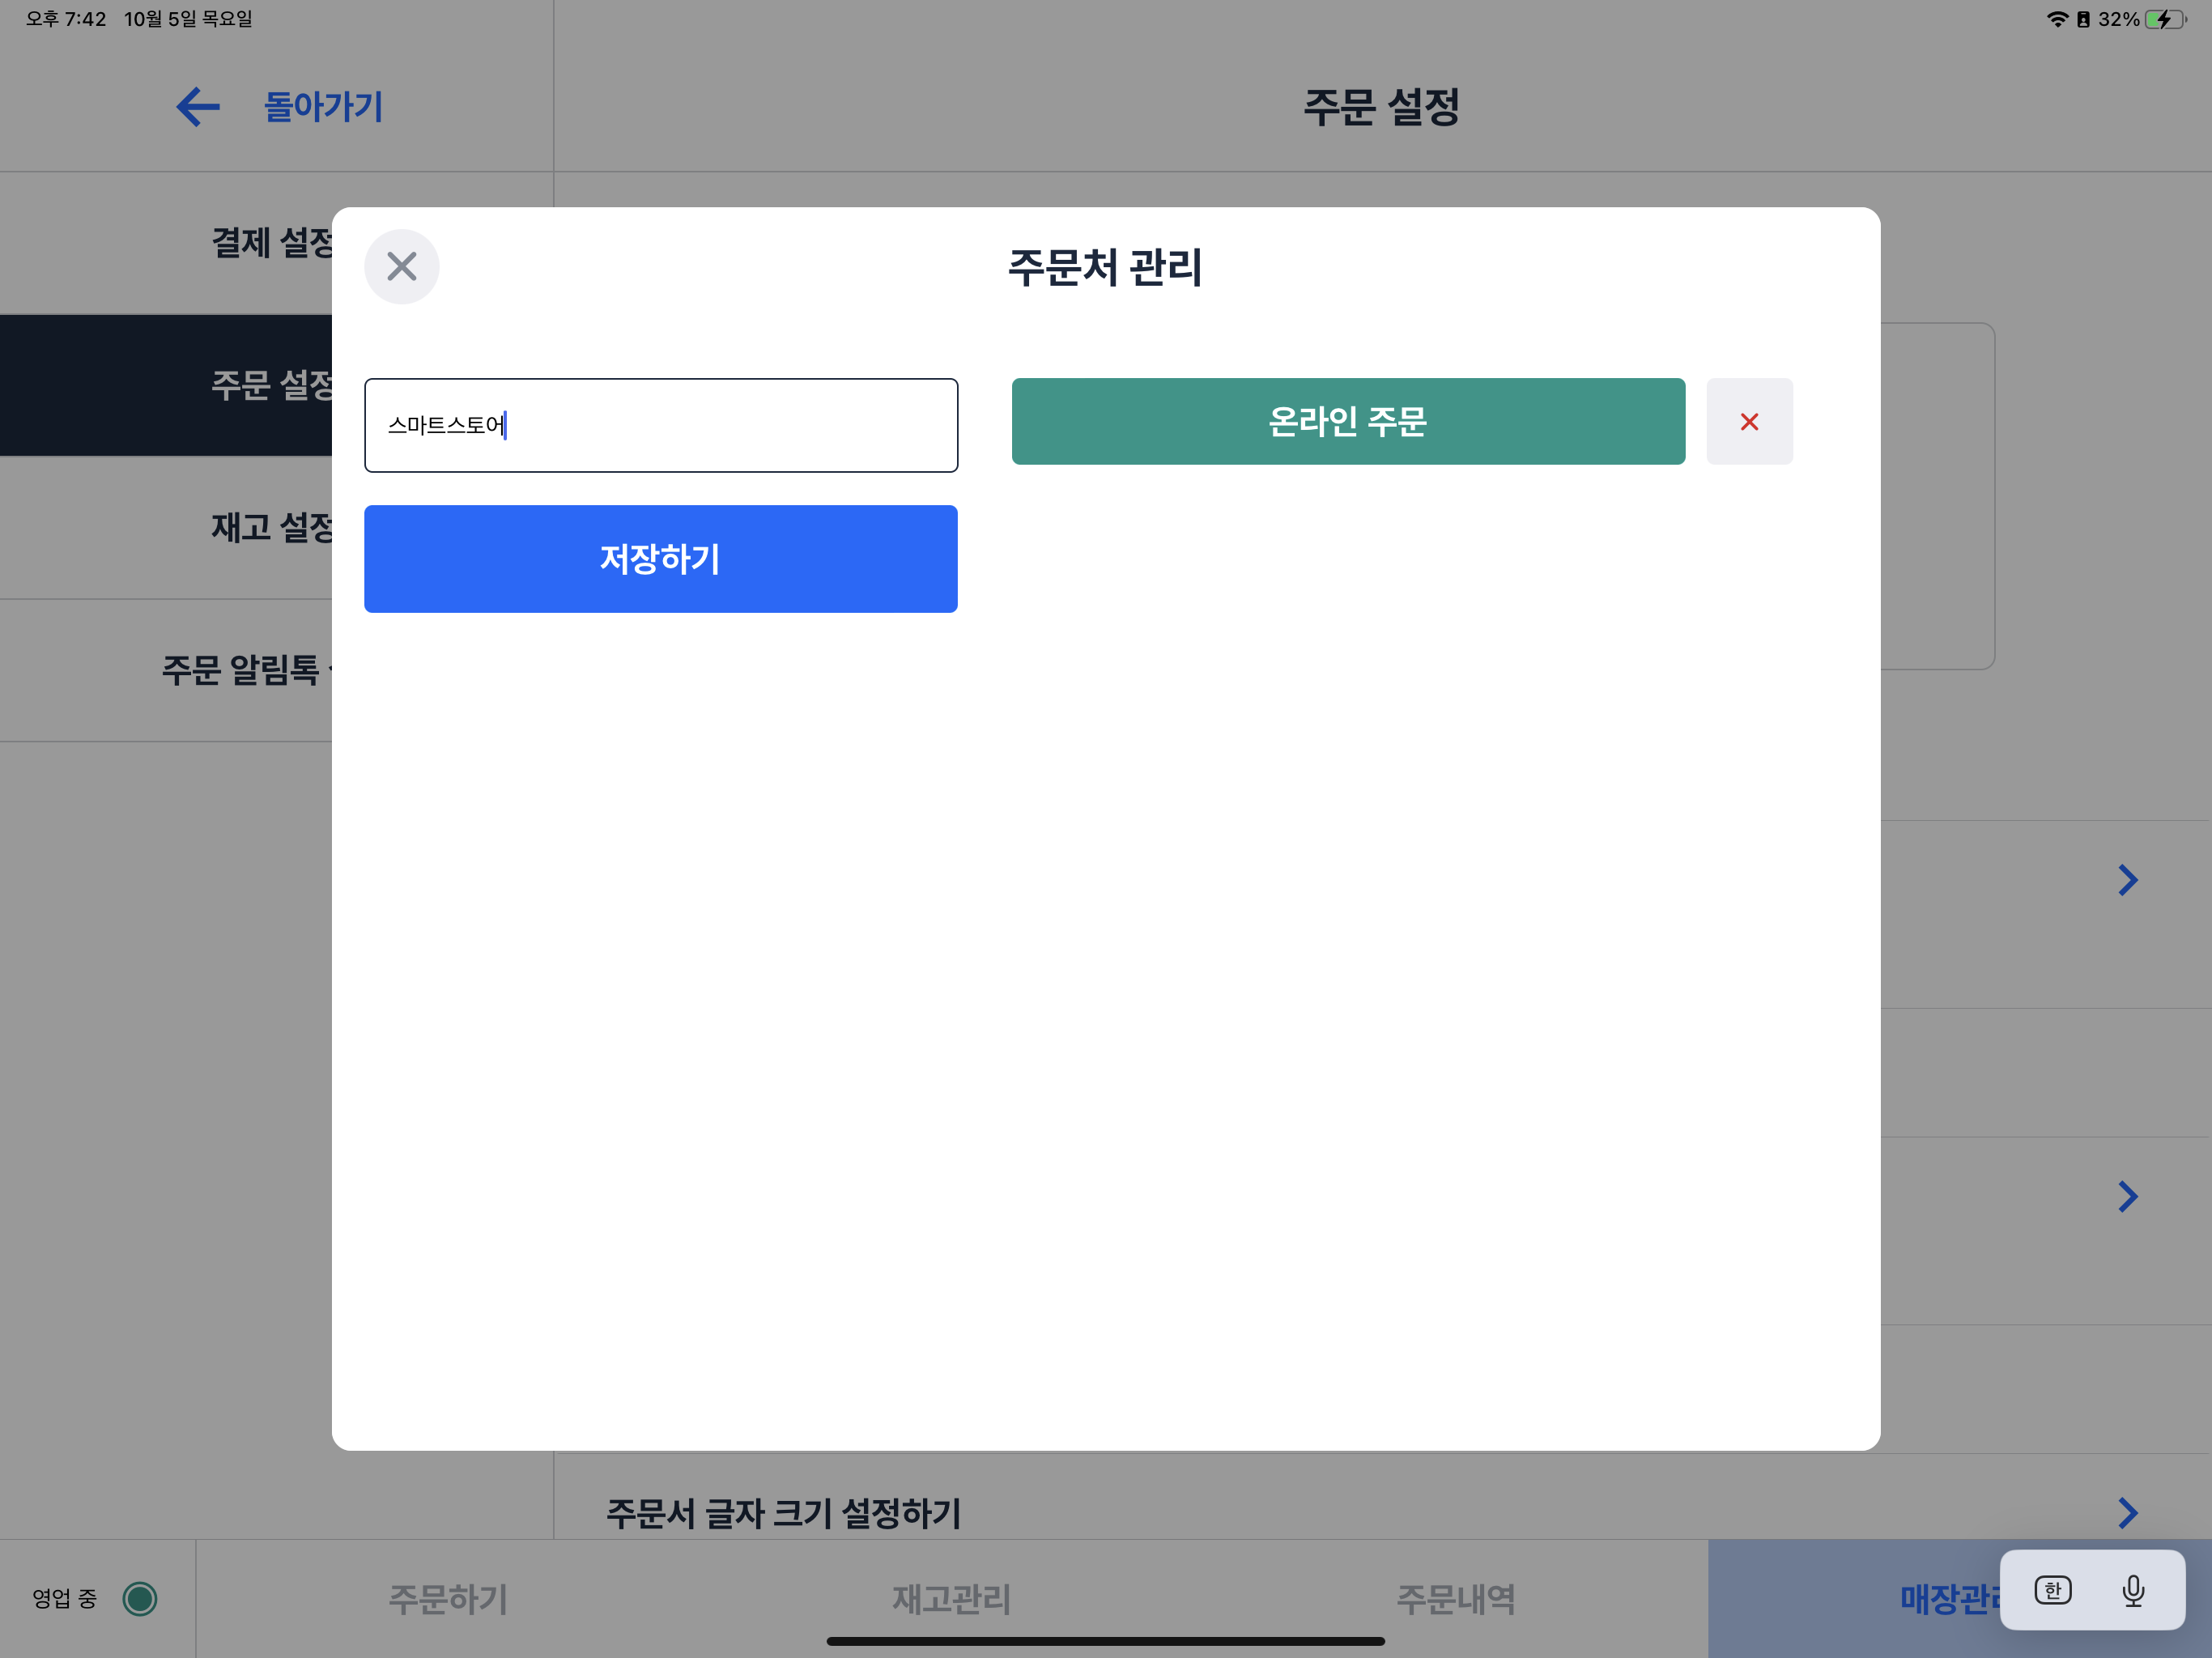This screenshot has height=1658, width=2212.
Task: Tap the battery status icon
Action: pos(2164,19)
